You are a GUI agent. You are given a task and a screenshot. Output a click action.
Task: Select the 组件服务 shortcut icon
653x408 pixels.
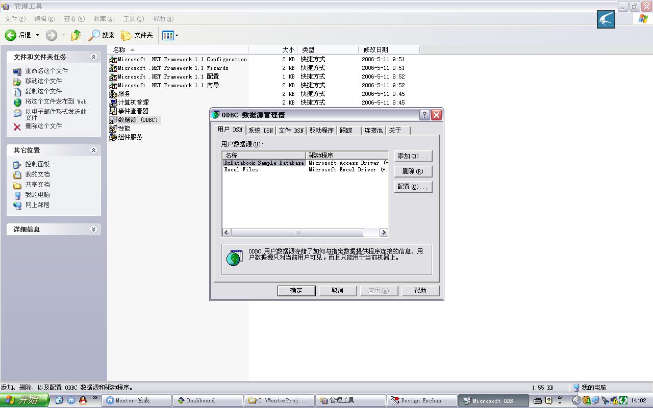click(x=113, y=137)
